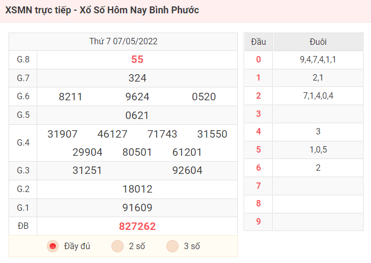Click the G.1 result 91609

point(137,208)
